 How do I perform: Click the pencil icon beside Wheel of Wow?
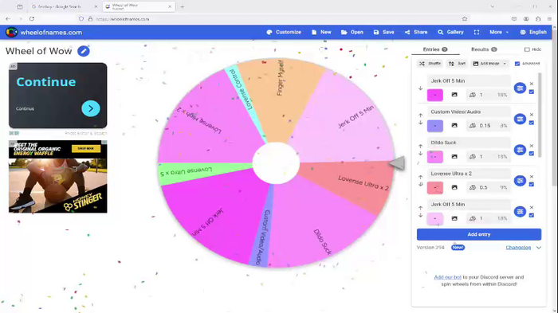pos(83,51)
